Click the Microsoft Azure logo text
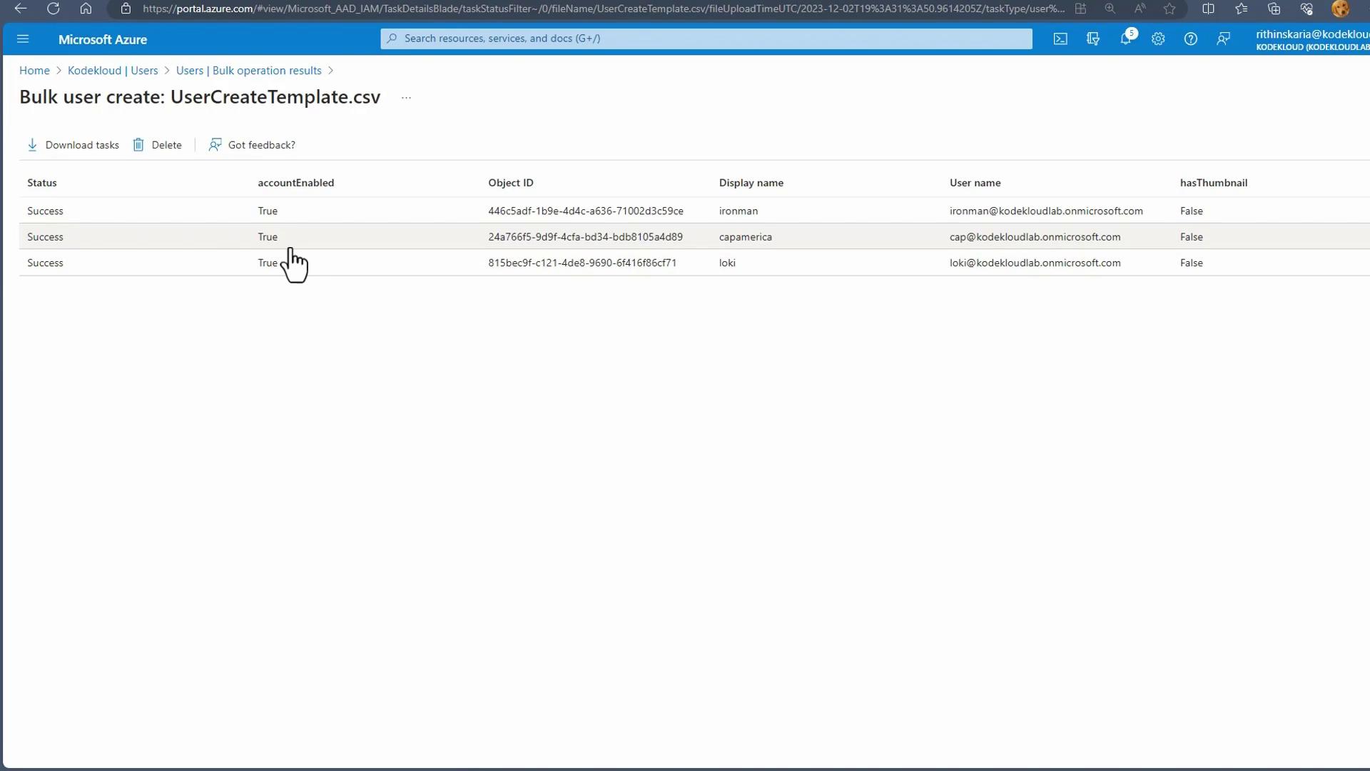 [103, 40]
